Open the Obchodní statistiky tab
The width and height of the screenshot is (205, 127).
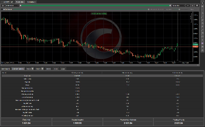[x=18, y=69]
